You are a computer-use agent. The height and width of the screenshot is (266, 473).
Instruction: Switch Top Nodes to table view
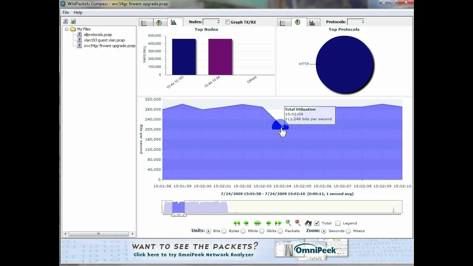(x=144, y=23)
